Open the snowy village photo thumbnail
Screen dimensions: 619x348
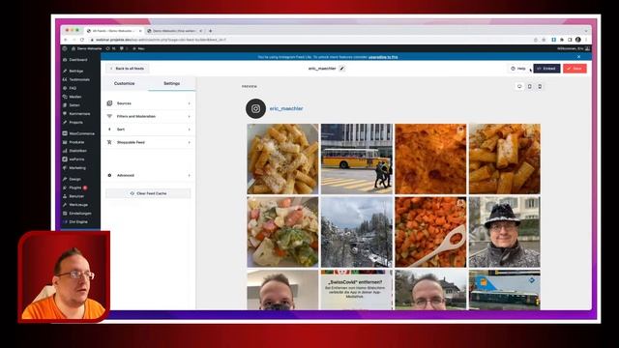click(357, 232)
